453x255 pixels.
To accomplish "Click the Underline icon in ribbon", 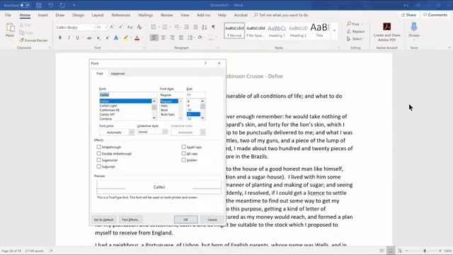I will click(77, 38).
